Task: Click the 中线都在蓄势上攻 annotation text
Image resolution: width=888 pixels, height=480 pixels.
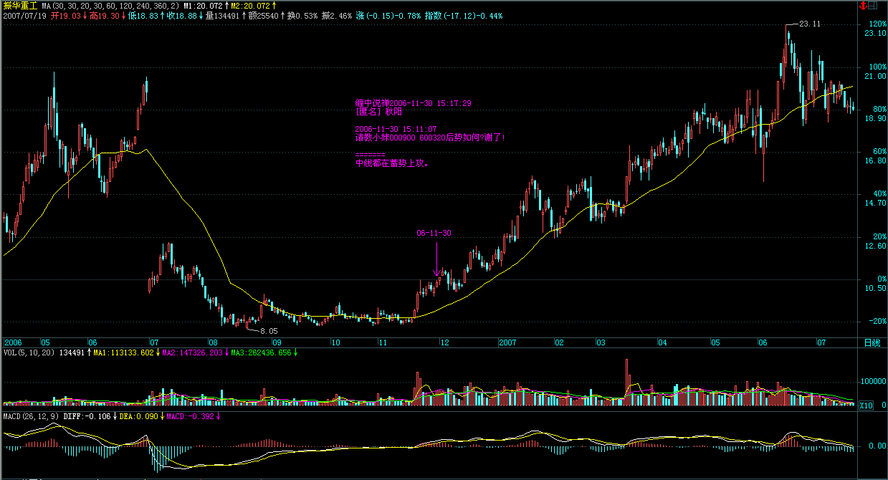Action: [392, 163]
